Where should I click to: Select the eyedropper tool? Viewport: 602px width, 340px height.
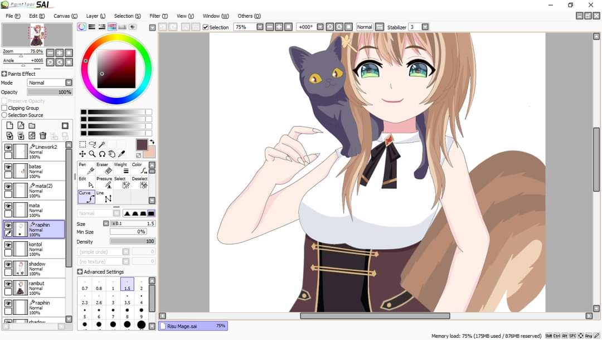[x=122, y=154]
